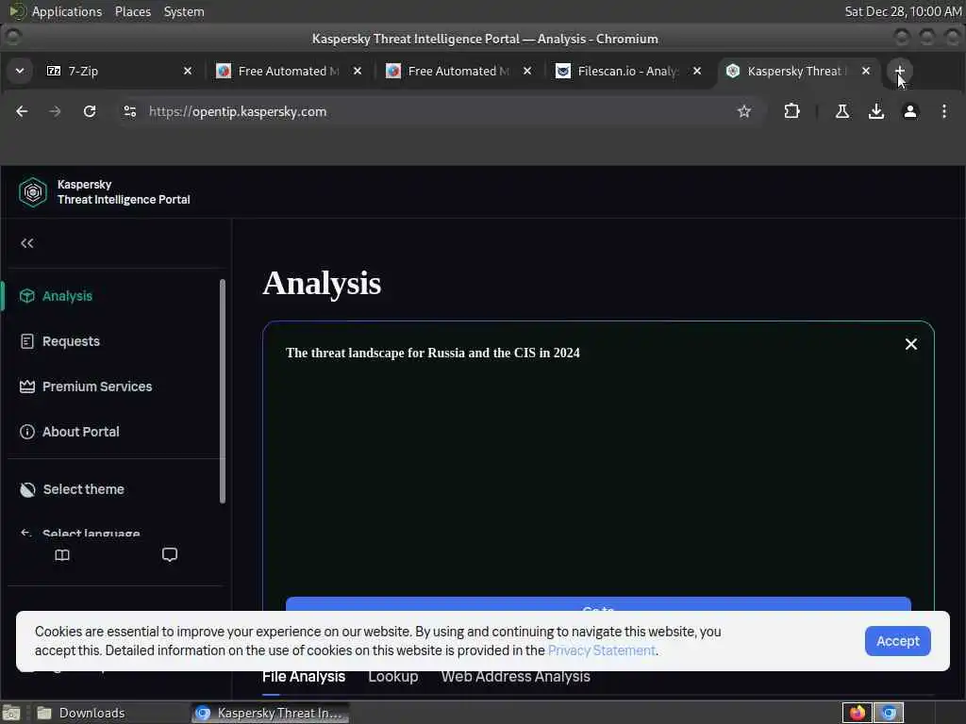Click the book documentation icon
Viewport: 966px width, 724px height.
tap(62, 555)
